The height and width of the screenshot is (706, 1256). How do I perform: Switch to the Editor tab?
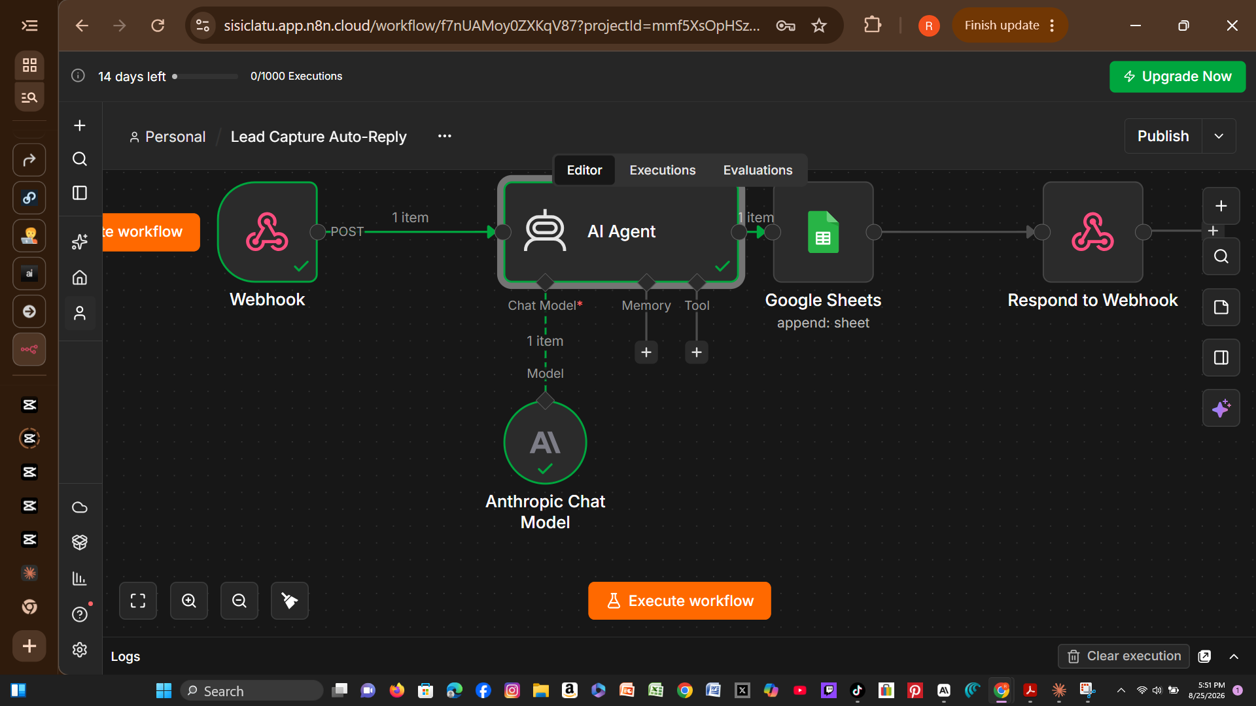click(584, 170)
